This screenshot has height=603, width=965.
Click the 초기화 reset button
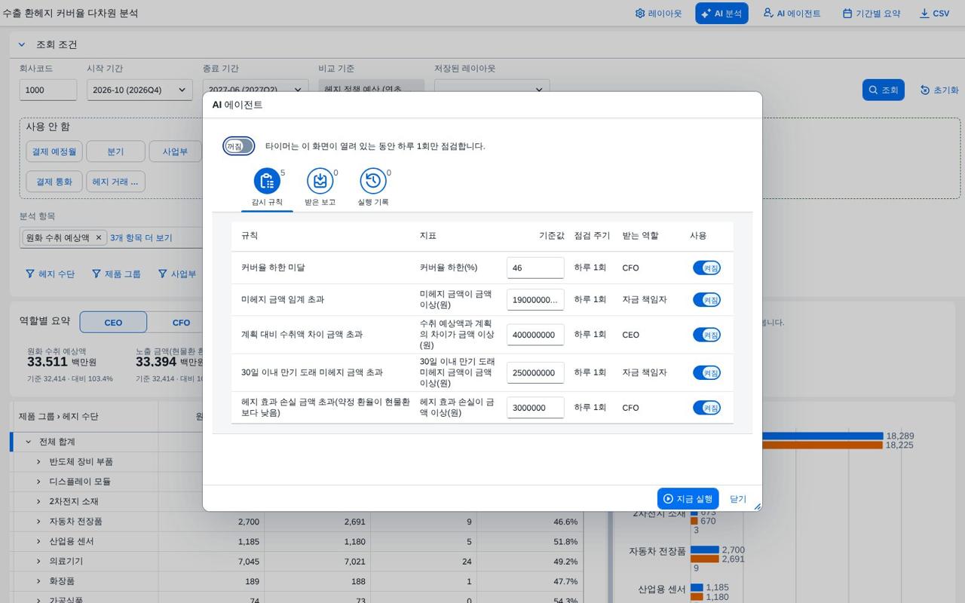(939, 90)
